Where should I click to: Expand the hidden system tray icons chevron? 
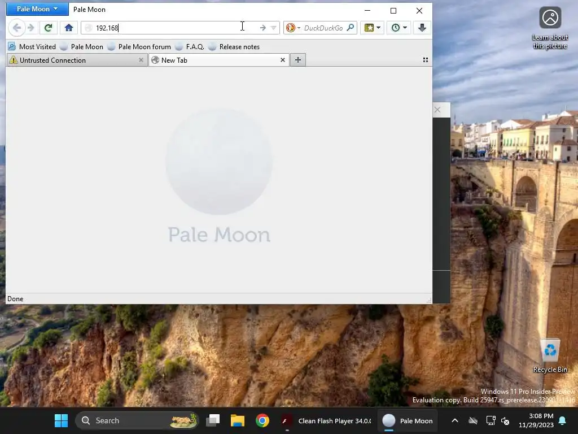(455, 420)
